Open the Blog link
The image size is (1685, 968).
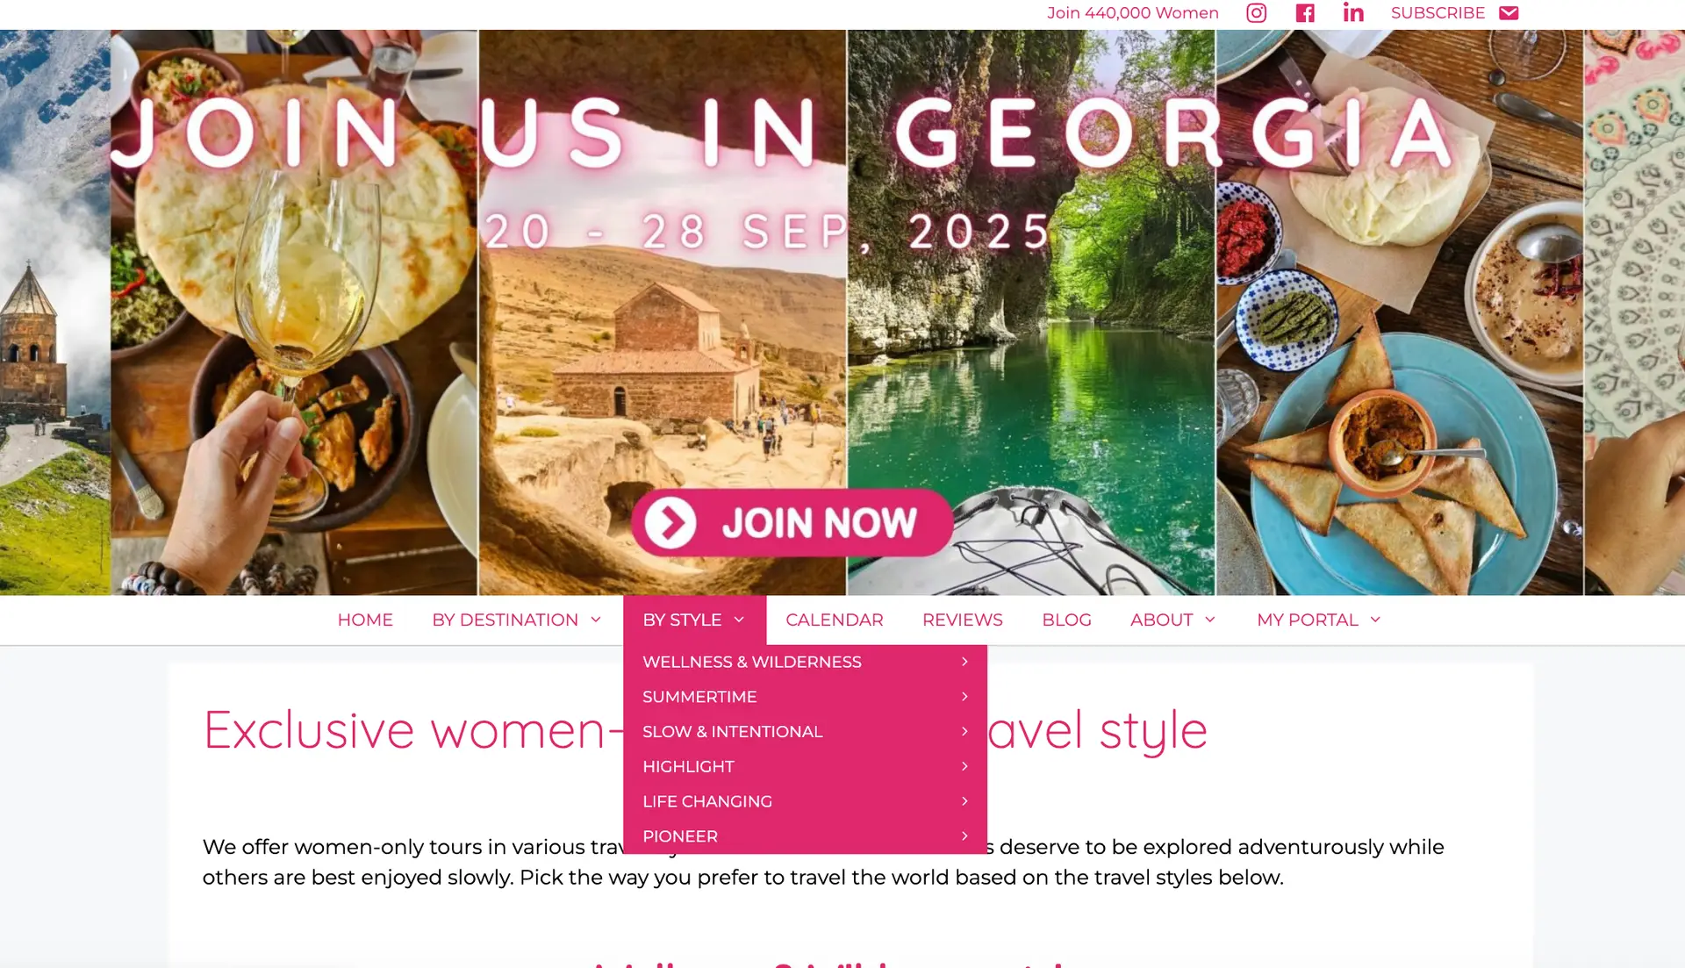click(x=1066, y=620)
